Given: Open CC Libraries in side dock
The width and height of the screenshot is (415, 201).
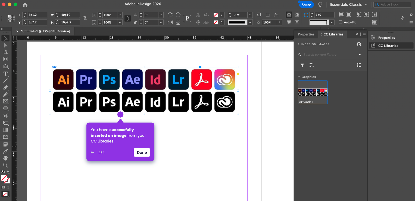Looking at the screenshot, I should 391,46.
